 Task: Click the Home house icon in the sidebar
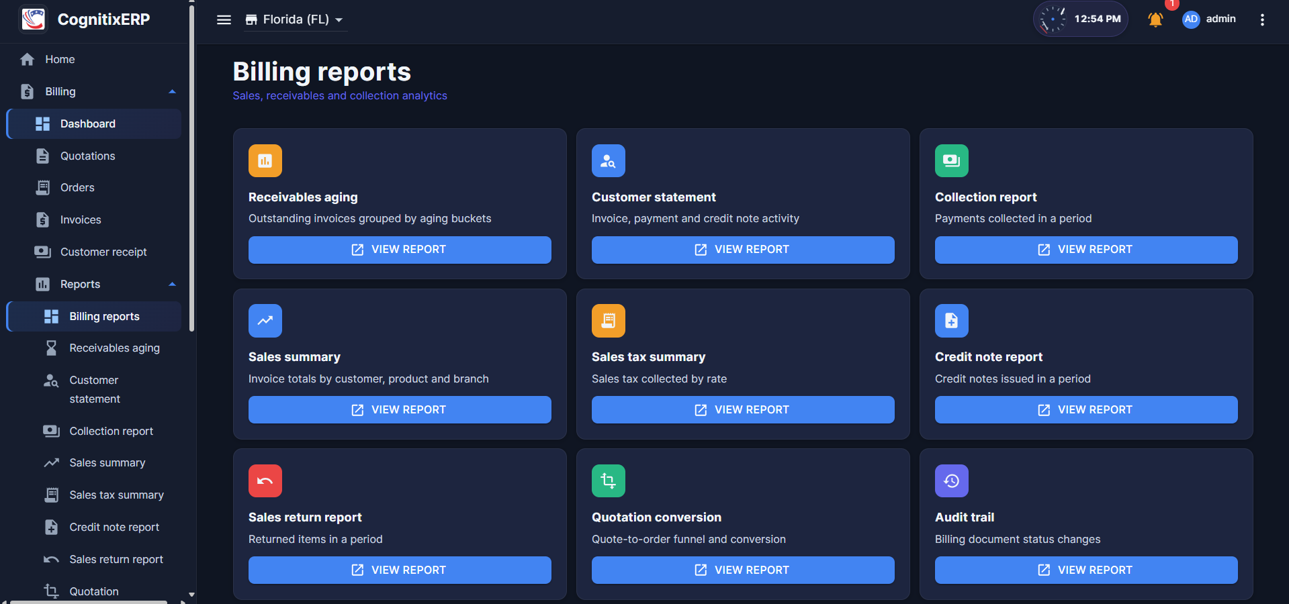click(x=27, y=59)
